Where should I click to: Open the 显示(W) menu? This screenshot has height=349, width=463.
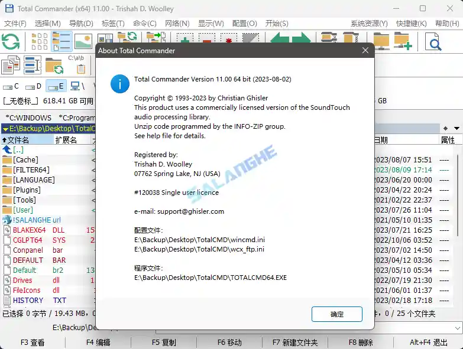[x=211, y=23]
